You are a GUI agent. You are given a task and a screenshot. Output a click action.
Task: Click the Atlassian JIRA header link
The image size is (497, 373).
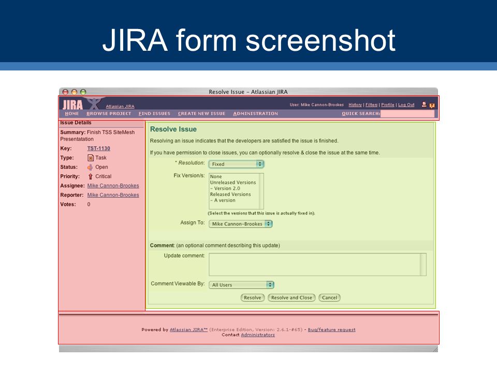(x=120, y=106)
